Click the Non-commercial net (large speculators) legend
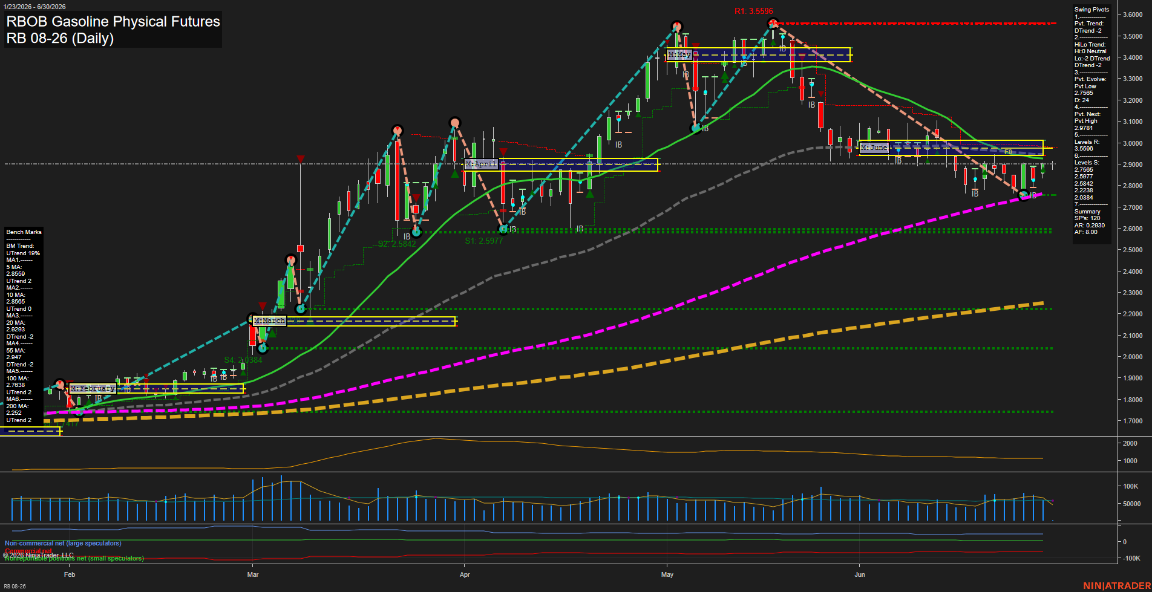The width and height of the screenshot is (1152, 592). pos(63,543)
